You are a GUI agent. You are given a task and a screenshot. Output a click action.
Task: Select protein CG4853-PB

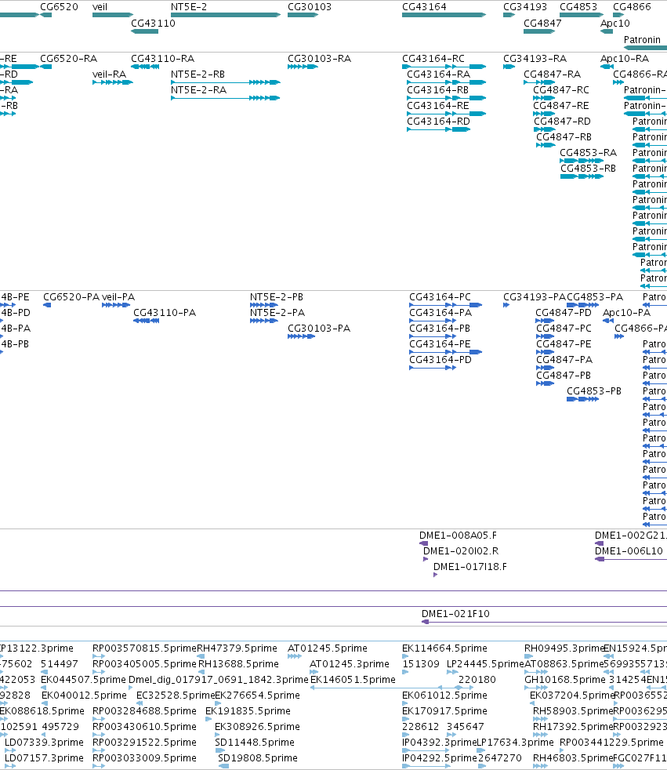coord(594,391)
